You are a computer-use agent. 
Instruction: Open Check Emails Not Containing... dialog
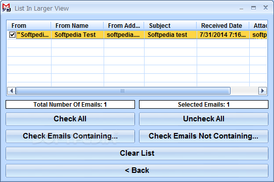[204, 136]
